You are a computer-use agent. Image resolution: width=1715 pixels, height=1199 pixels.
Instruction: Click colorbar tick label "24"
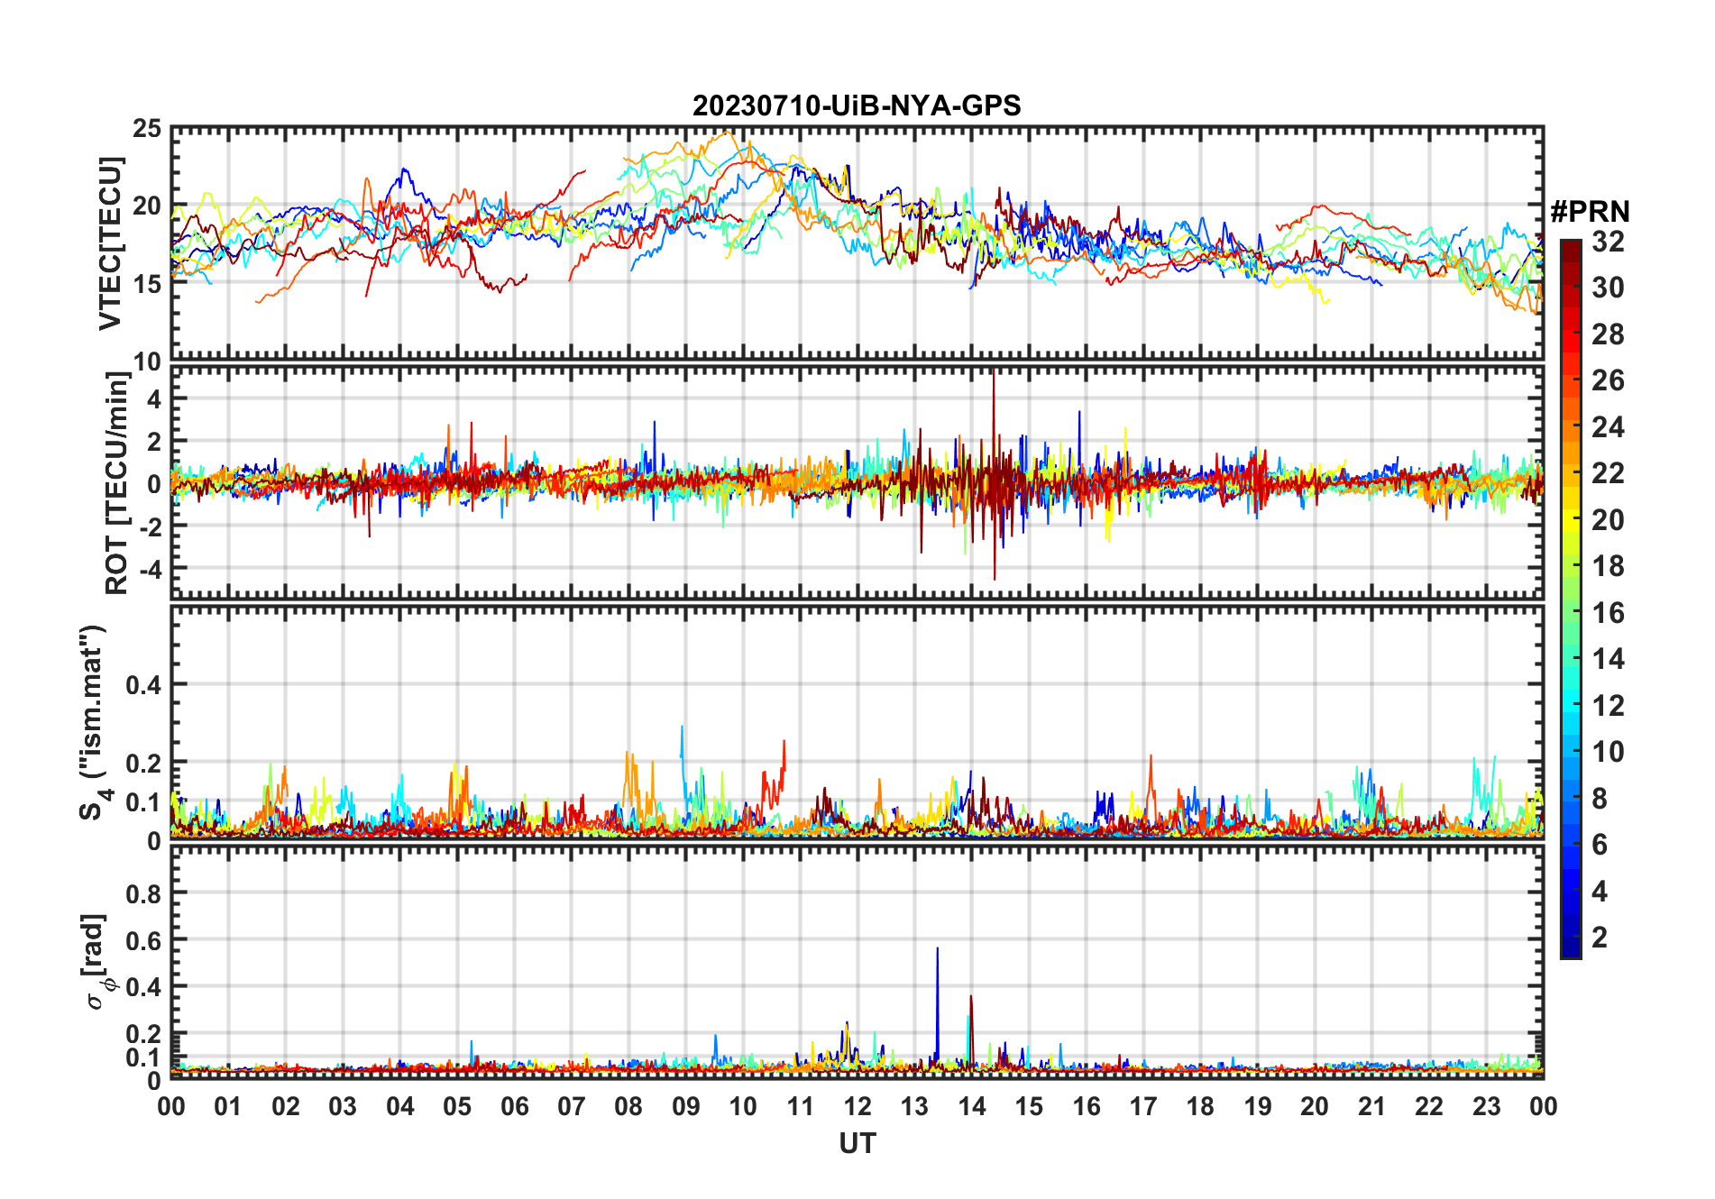(x=1608, y=427)
